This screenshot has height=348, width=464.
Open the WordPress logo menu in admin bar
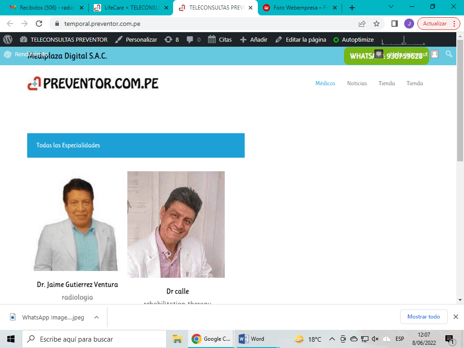click(x=8, y=40)
